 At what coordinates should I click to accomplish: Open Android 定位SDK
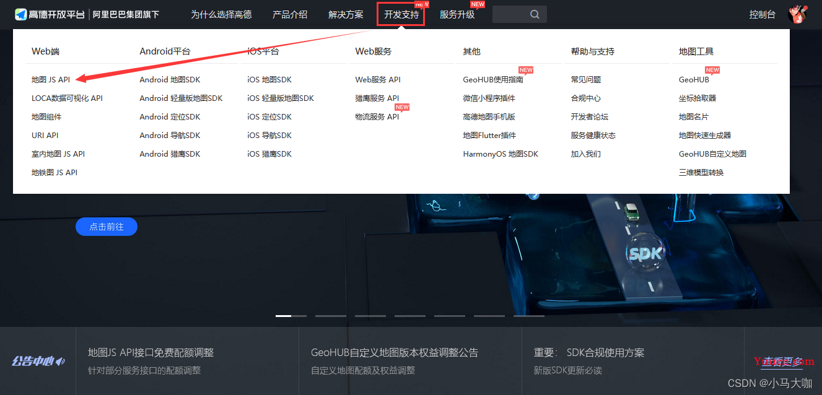coord(170,116)
